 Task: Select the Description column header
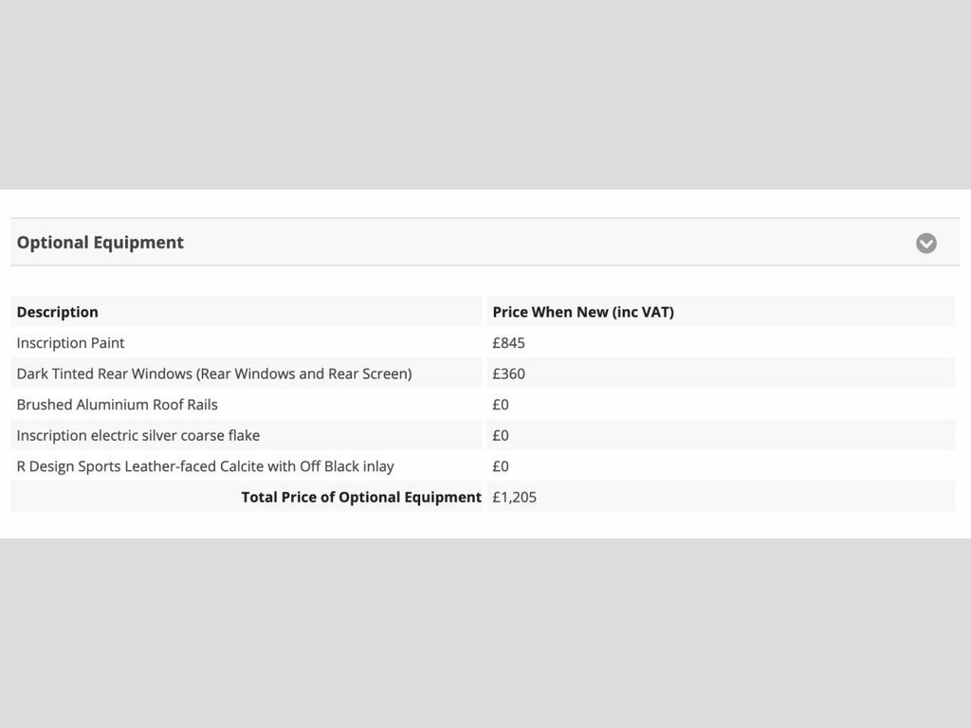[x=57, y=312]
